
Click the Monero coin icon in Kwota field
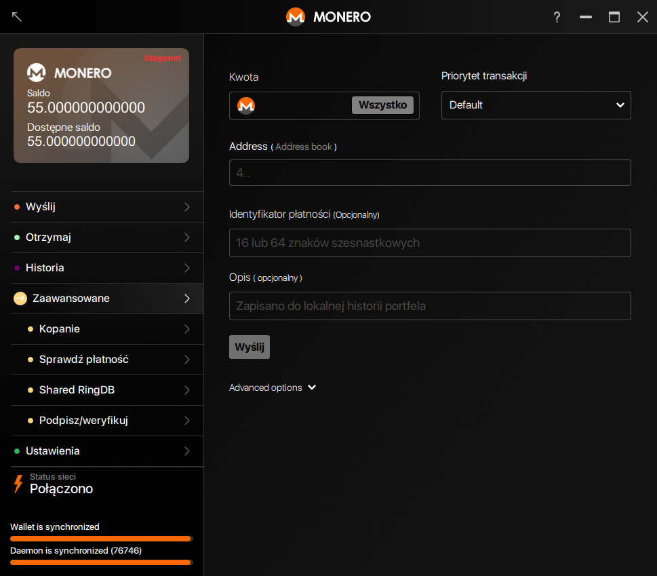click(x=246, y=105)
